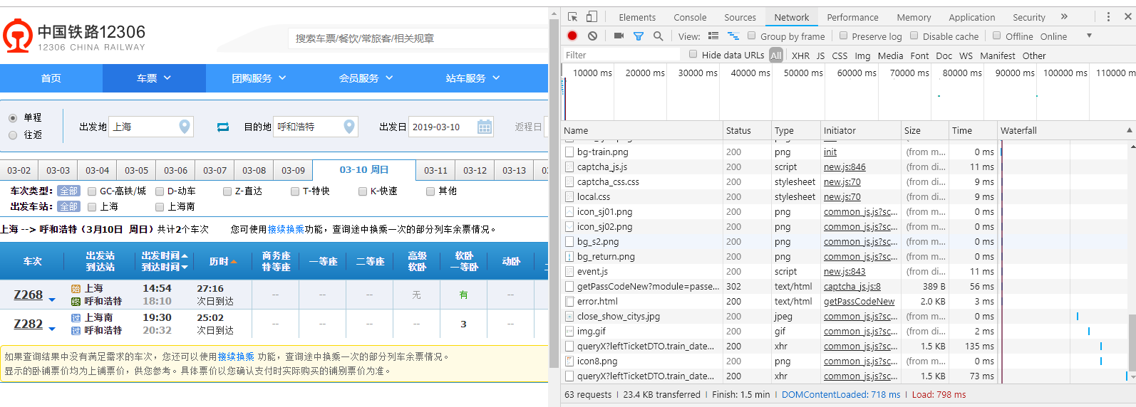Close the DevTools panel
This screenshot has width=1136, height=407.
point(1127,17)
